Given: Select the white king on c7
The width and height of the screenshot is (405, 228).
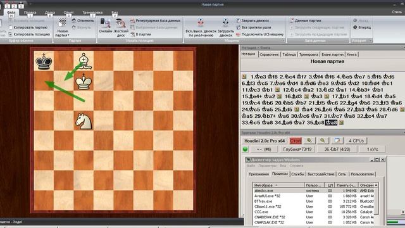Looking at the screenshot, I should point(84,81).
